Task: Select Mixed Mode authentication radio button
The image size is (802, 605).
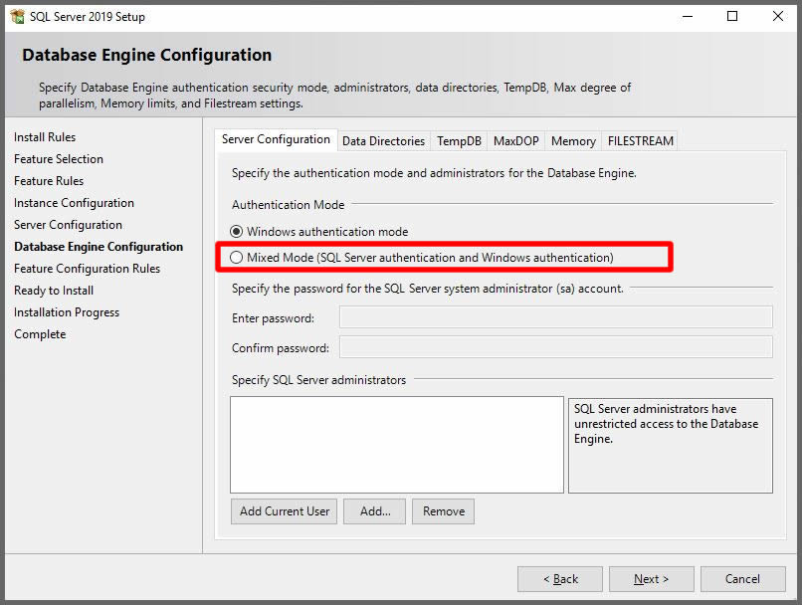Action: click(x=237, y=258)
